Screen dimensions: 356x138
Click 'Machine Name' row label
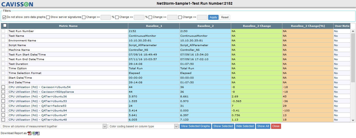(x=19, y=50)
